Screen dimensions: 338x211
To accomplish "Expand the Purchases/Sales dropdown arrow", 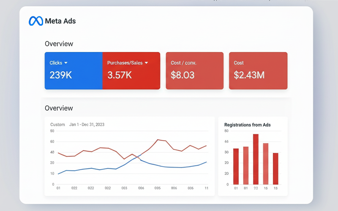I will coord(147,63).
